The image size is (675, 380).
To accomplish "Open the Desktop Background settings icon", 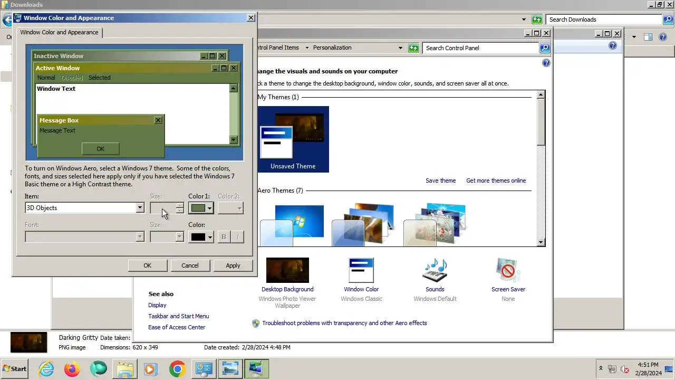I will (x=287, y=270).
